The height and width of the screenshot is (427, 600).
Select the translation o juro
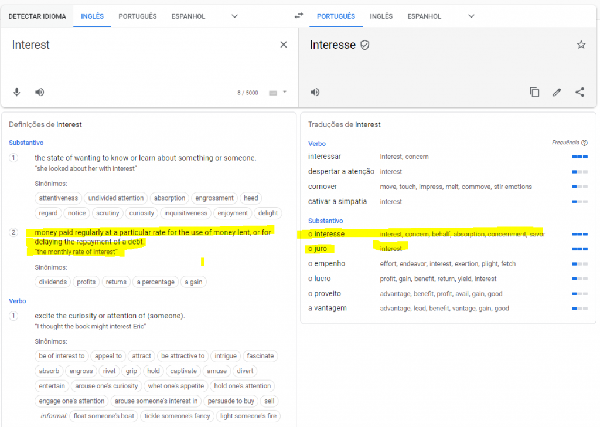pyautogui.click(x=318, y=249)
